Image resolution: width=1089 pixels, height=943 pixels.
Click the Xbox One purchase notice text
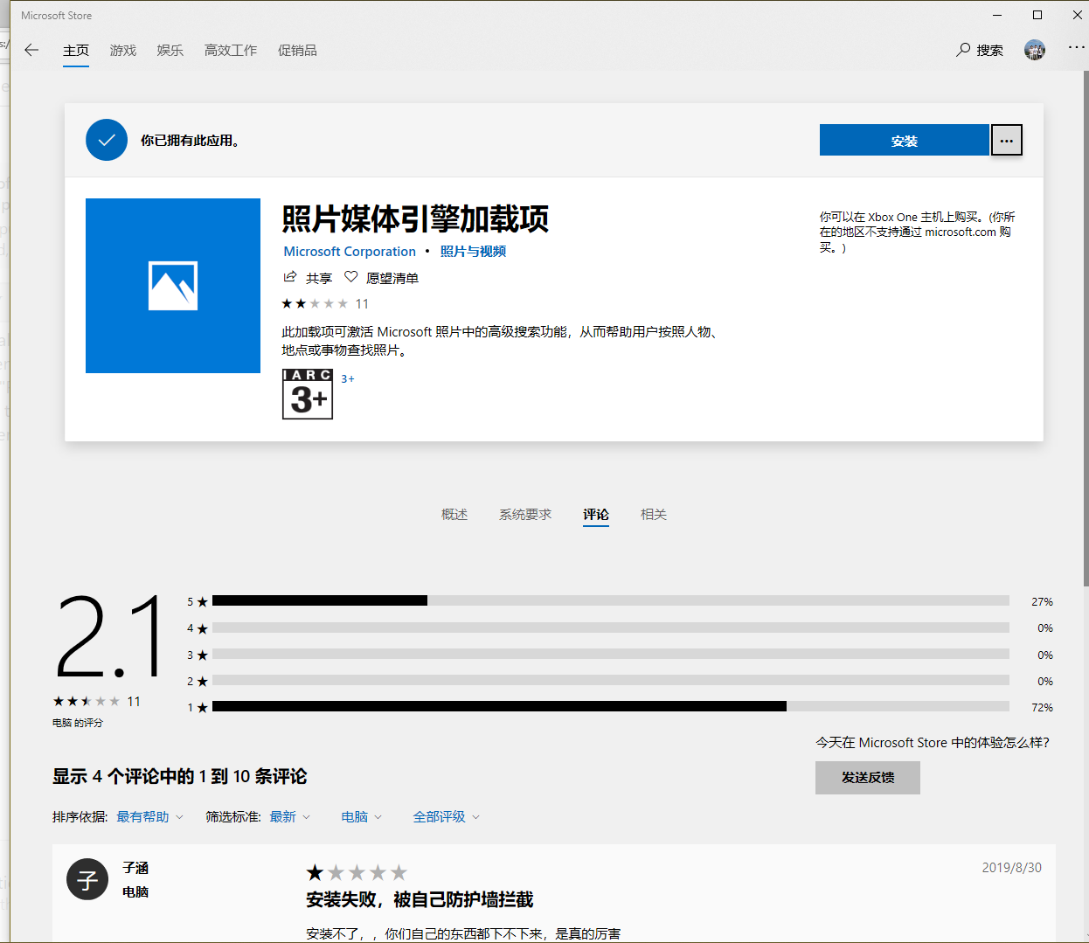coord(918,232)
